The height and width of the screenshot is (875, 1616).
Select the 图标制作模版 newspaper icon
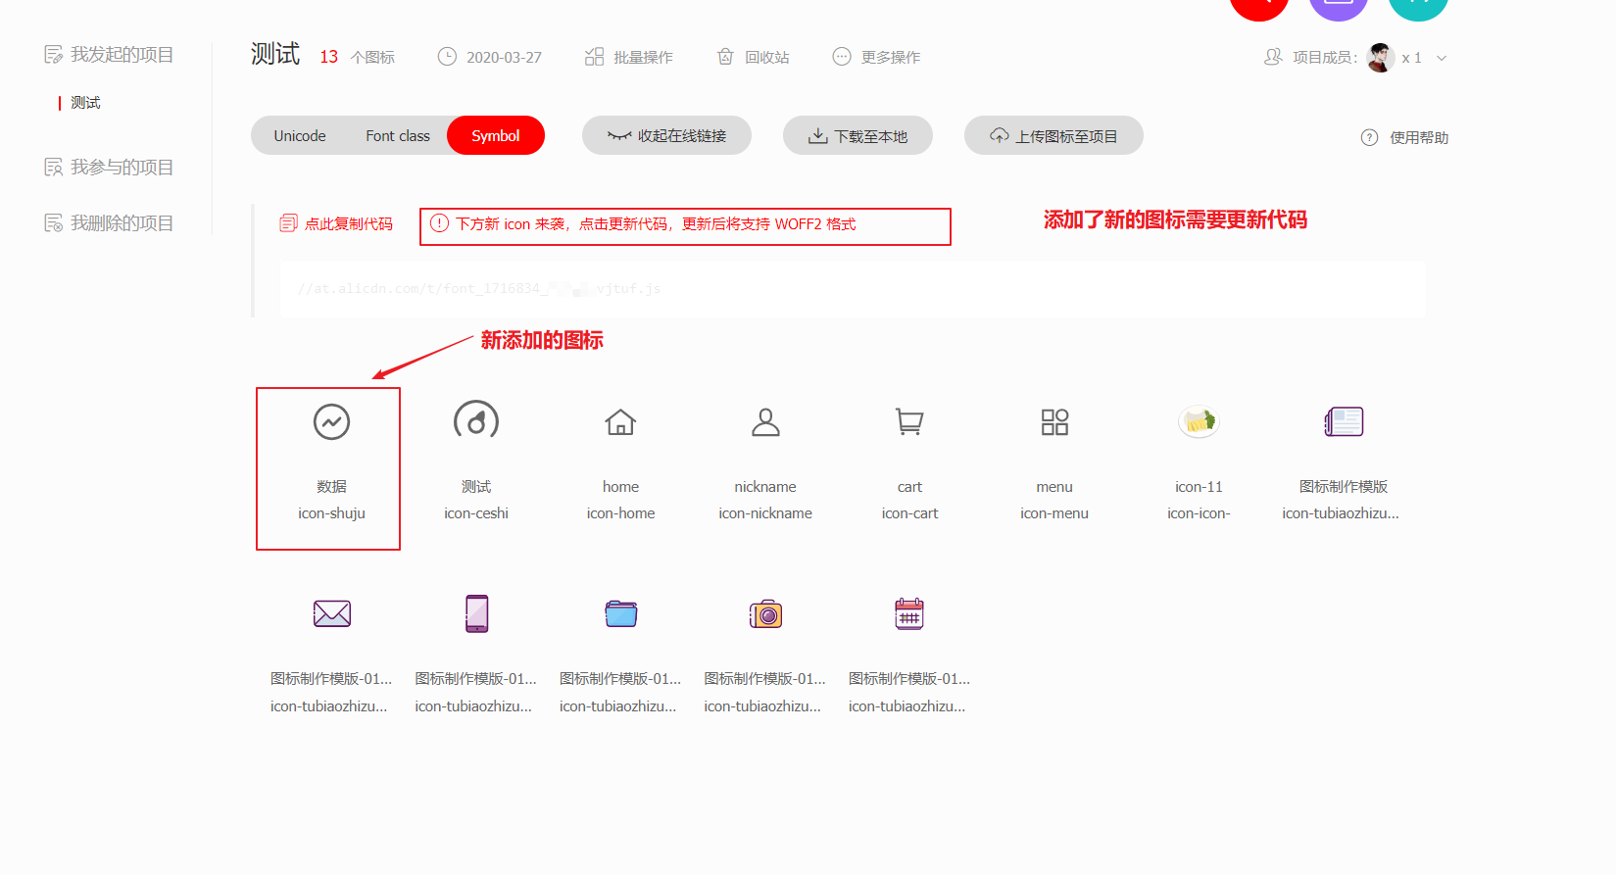1344,422
